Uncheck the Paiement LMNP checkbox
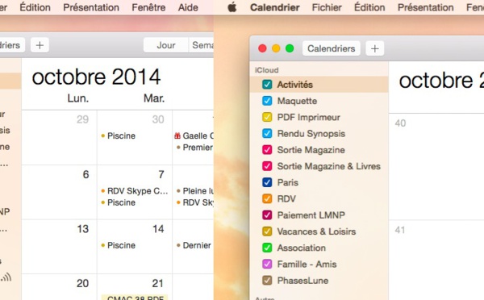This screenshot has height=300, width=484. pyautogui.click(x=267, y=215)
